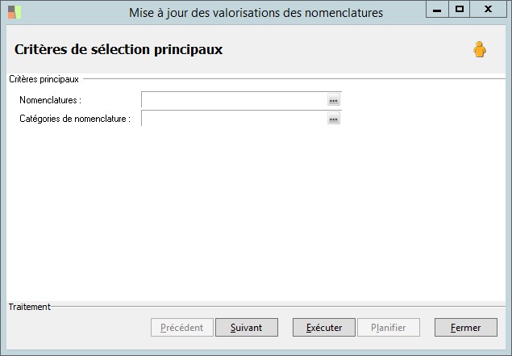Close the window using the red X
This screenshot has width=512, height=356.
[489, 10]
